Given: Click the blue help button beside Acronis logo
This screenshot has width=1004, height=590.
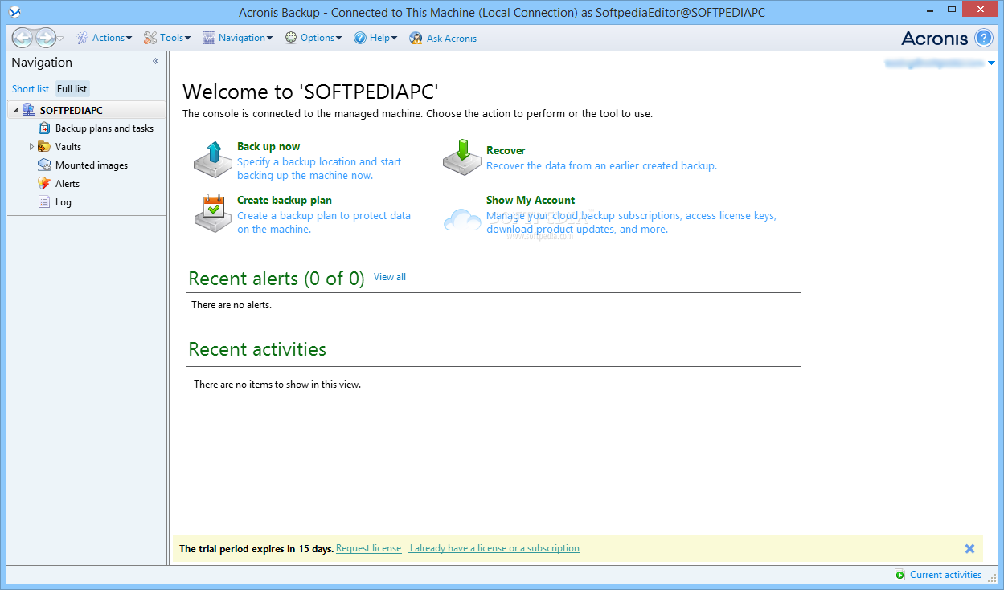Looking at the screenshot, I should click(x=984, y=38).
